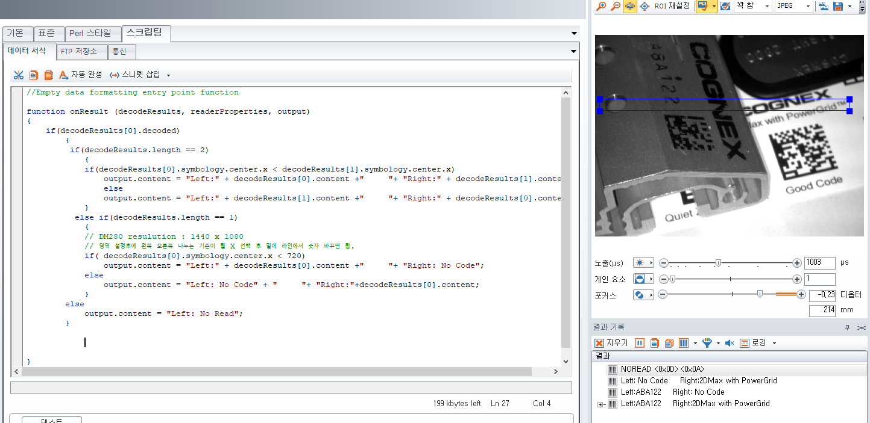Toggle the mute sound speaker icon
870x423 pixels.
pos(730,343)
